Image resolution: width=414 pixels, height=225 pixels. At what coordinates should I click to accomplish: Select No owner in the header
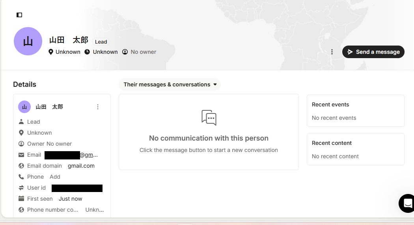[x=144, y=52]
